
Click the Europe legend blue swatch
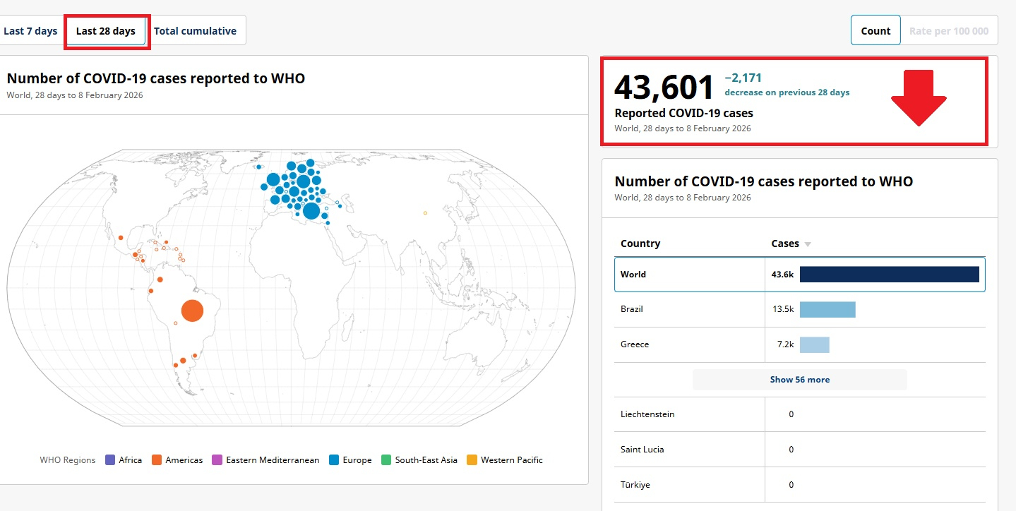tap(334, 460)
